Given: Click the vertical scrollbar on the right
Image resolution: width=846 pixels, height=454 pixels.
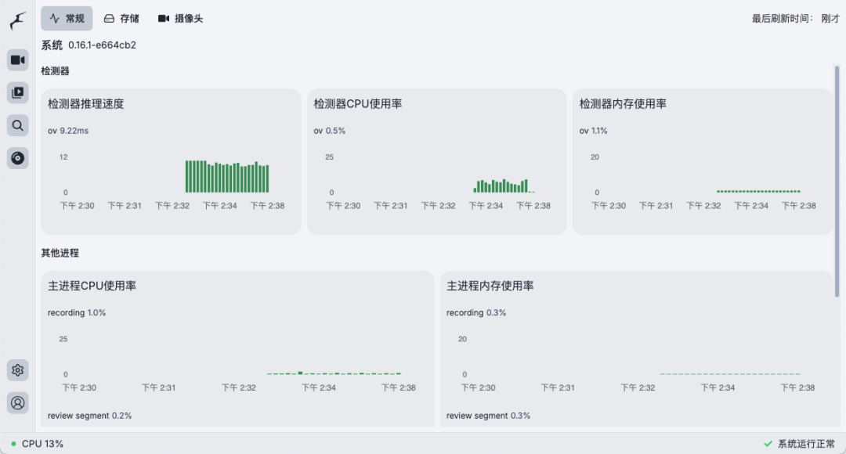Looking at the screenshot, I should (x=837, y=180).
